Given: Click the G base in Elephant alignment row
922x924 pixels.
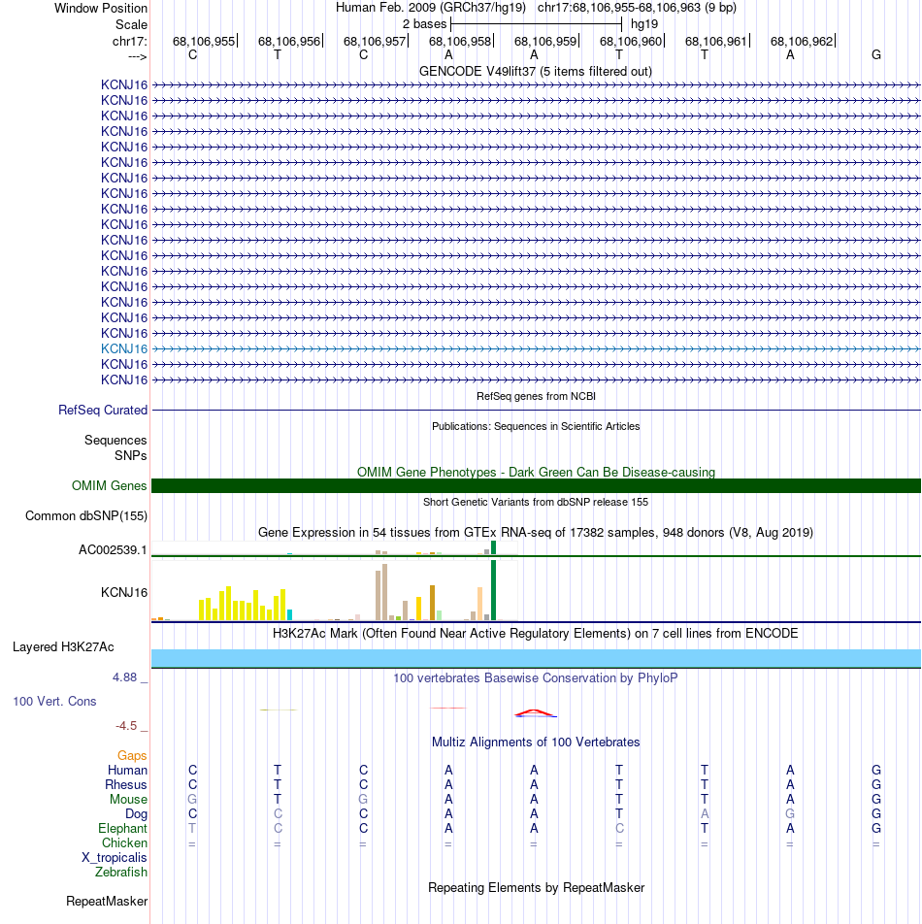Looking at the screenshot, I should pos(876,829).
